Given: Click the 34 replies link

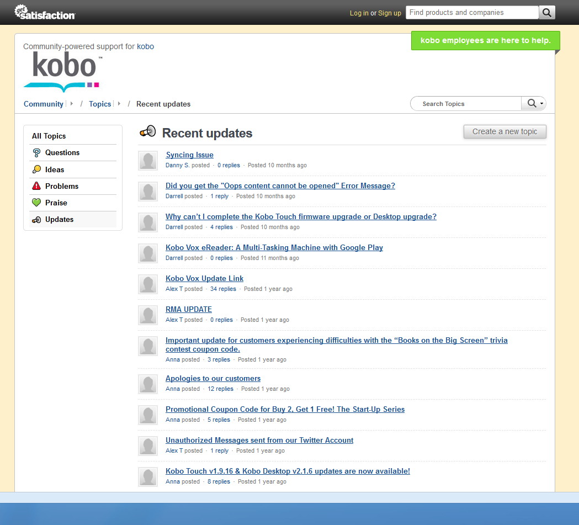Looking at the screenshot, I should (x=223, y=289).
